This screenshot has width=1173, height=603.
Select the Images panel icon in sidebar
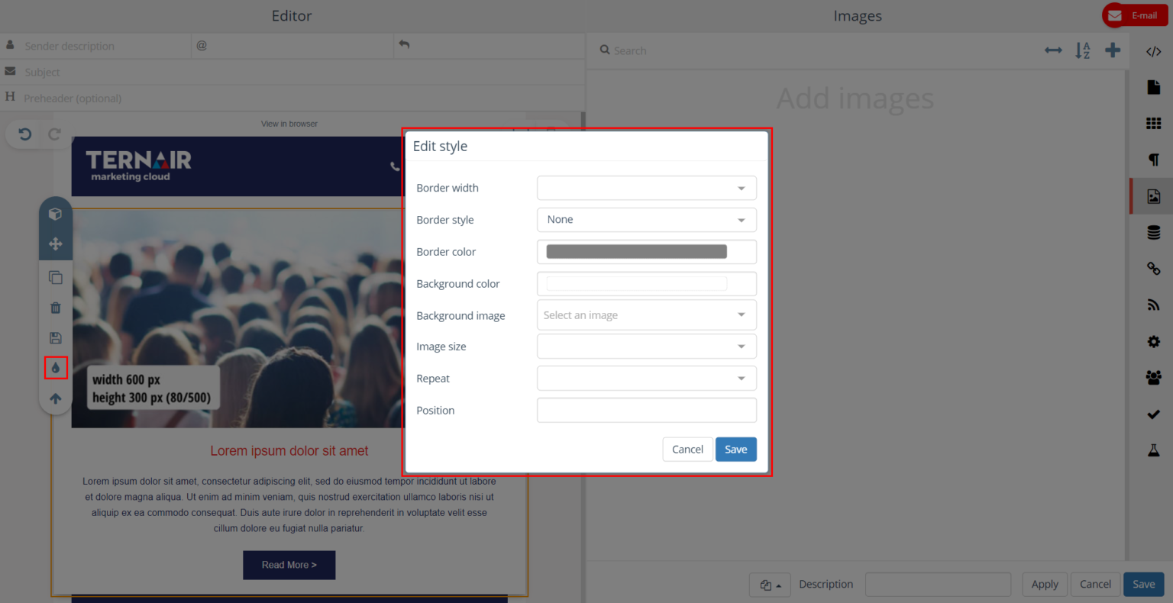click(x=1153, y=196)
